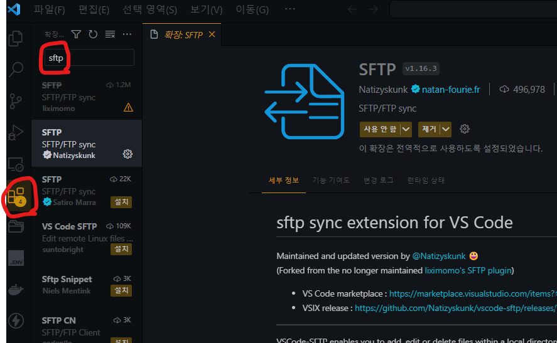Close the 확장: SFTP tab
This screenshot has height=343, width=557.
click(212, 34)
